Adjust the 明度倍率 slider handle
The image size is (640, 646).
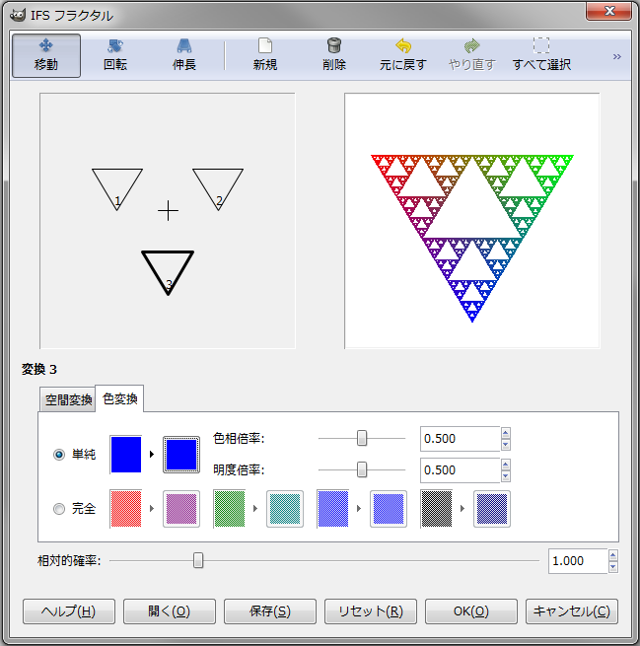362,469
